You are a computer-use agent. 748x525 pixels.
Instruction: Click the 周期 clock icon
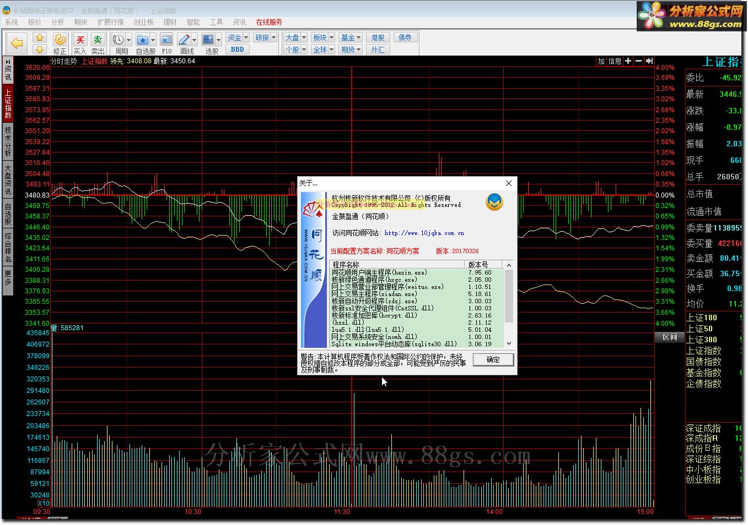118,40
